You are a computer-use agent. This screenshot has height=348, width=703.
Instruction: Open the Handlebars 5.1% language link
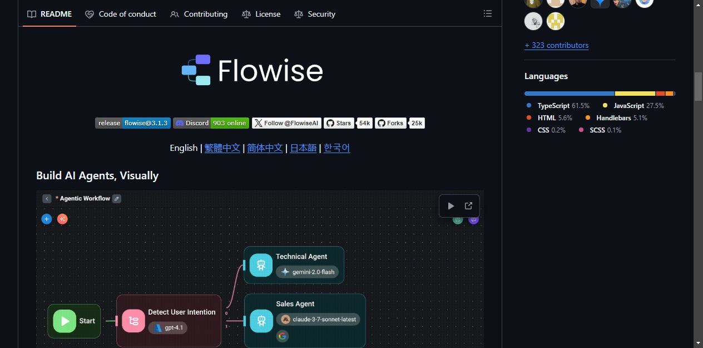(616, 118)
